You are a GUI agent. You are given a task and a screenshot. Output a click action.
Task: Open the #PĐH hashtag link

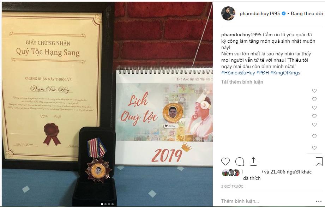263,73
